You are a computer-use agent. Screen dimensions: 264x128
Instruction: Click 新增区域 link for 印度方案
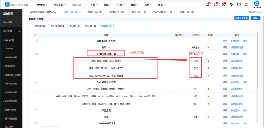[235, 111]
